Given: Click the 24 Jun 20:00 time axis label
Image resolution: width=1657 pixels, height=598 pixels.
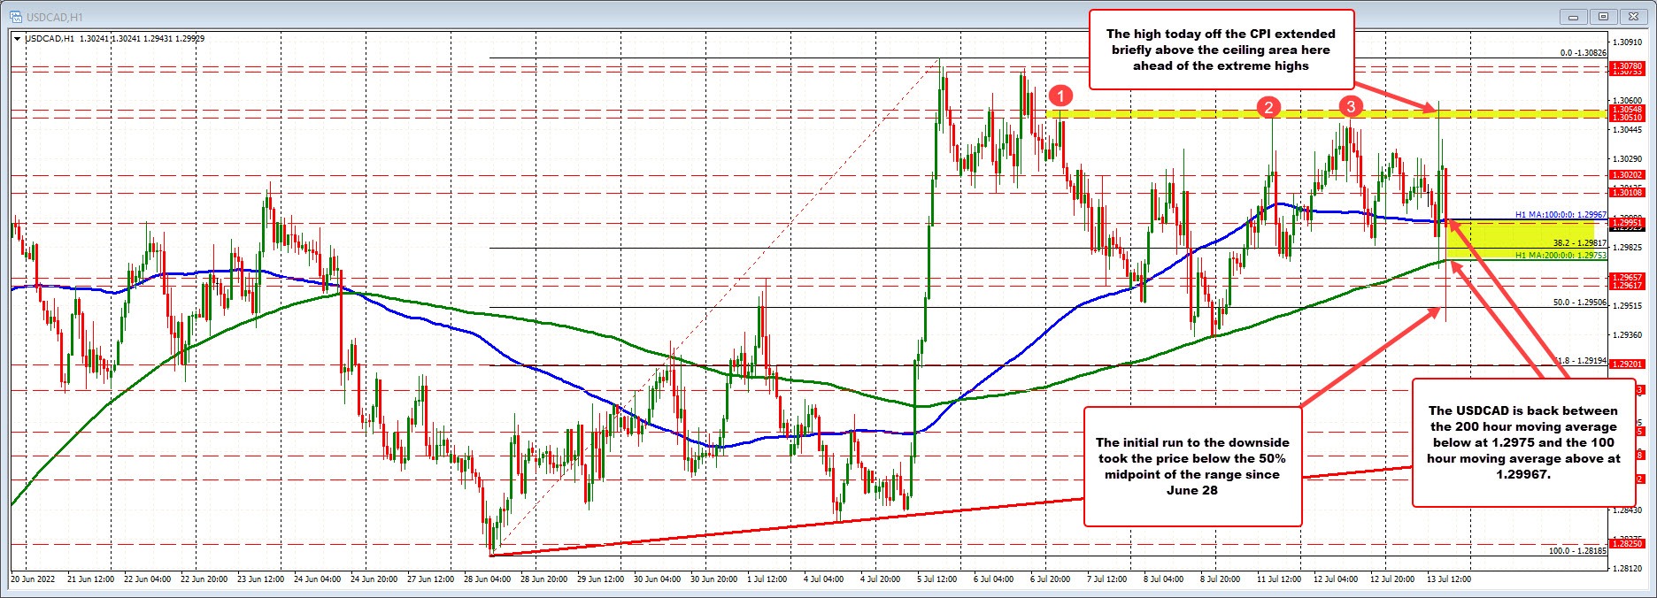Looking at the screenshot, I should coord(374,579).
